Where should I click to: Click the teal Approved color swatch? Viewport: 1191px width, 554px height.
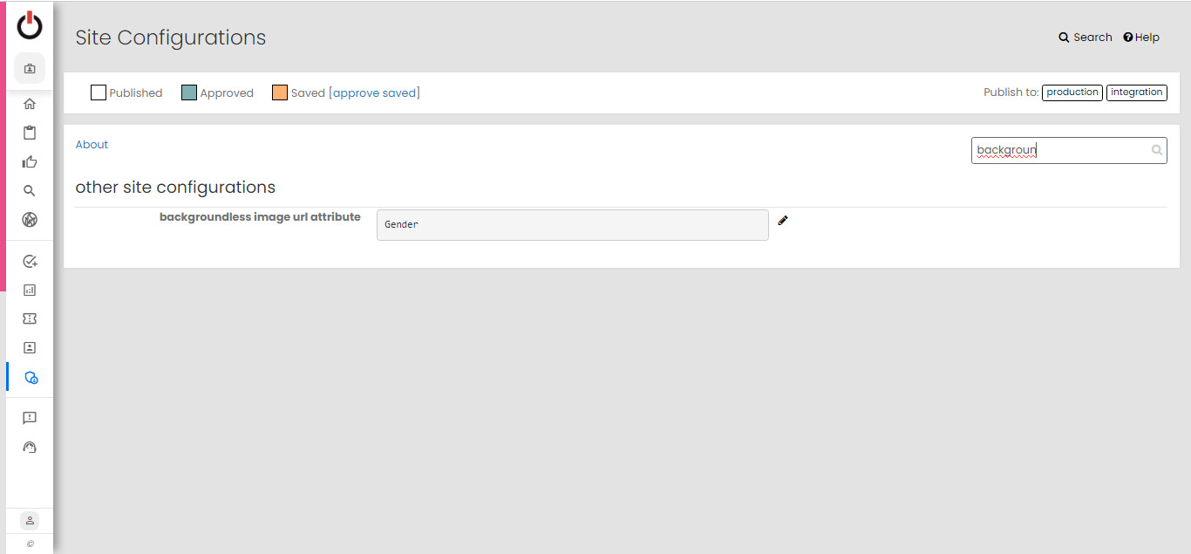tap(189, 92)
